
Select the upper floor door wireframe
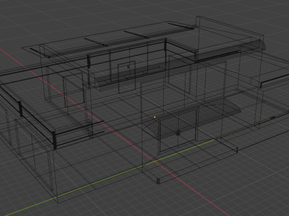tap(127, 77)
